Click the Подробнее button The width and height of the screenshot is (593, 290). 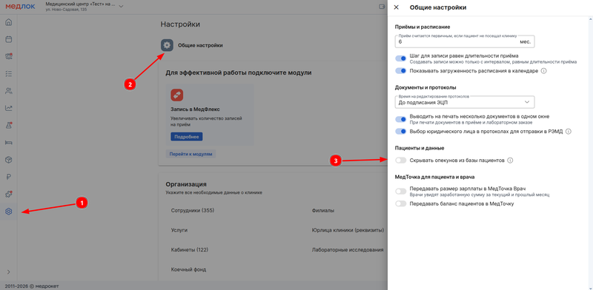point(187,137)
